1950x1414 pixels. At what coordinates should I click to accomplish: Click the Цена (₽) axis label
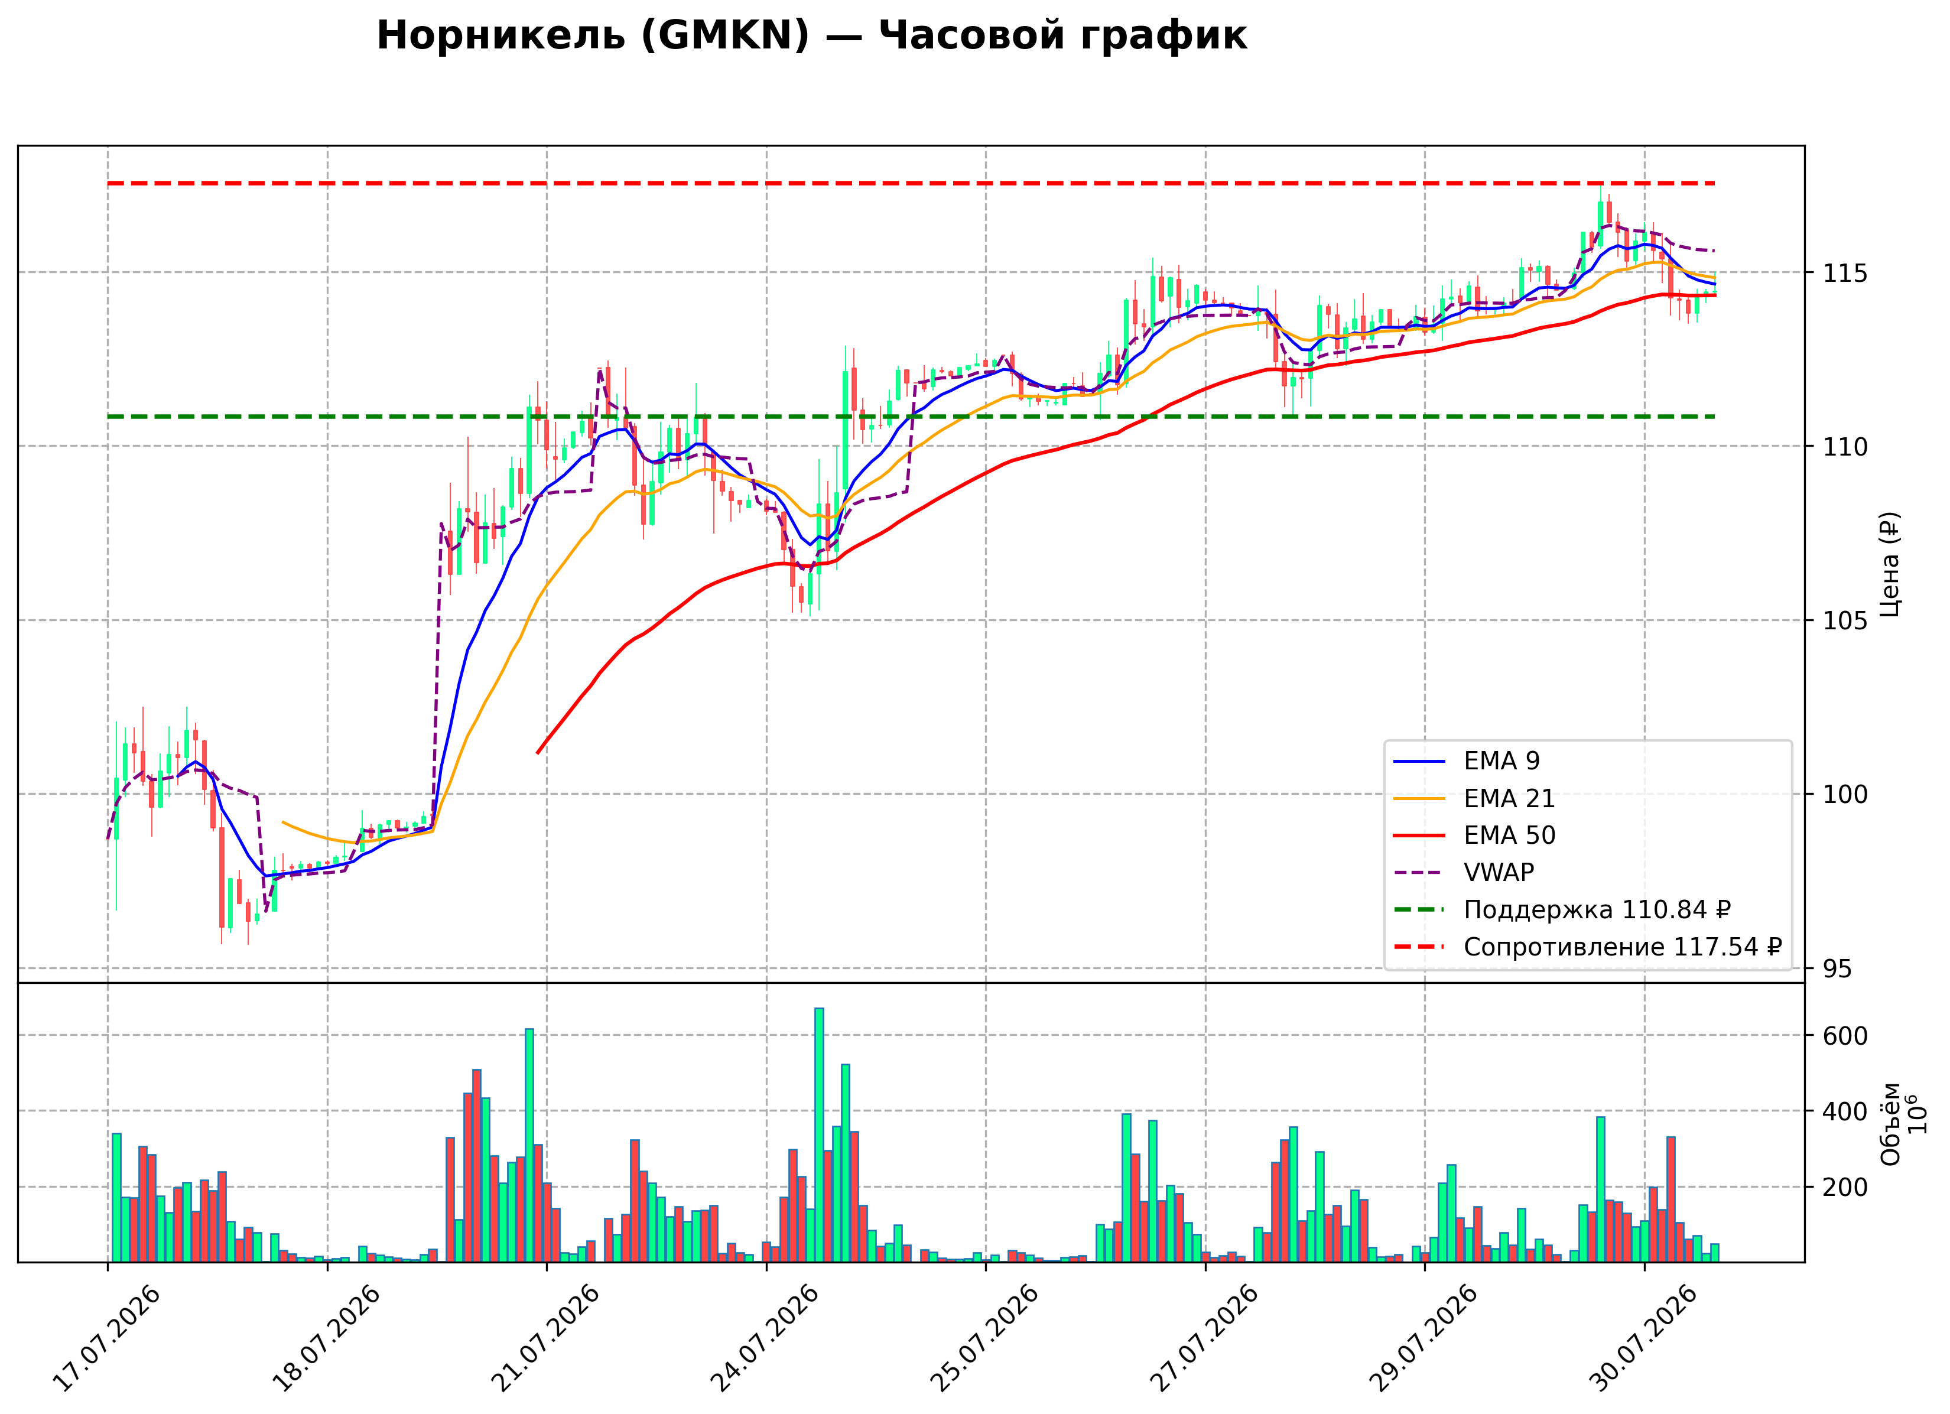click(x=1890, y=564)
